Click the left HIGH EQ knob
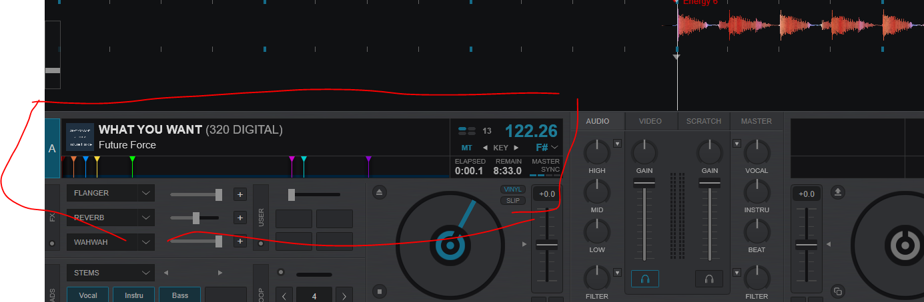Viewport: 924px width, 302px height. (x=597, y=152)
